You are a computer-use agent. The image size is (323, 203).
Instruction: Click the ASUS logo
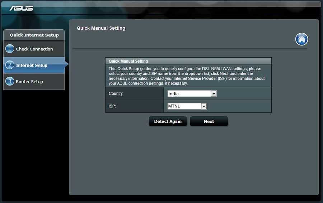[22, 8]
